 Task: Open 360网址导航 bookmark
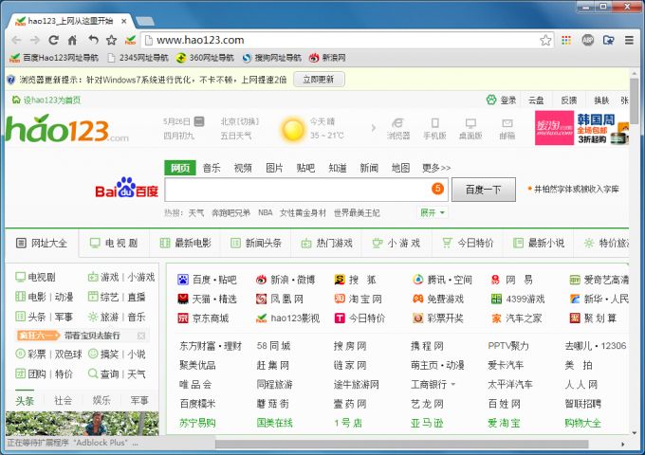(205, 58)
